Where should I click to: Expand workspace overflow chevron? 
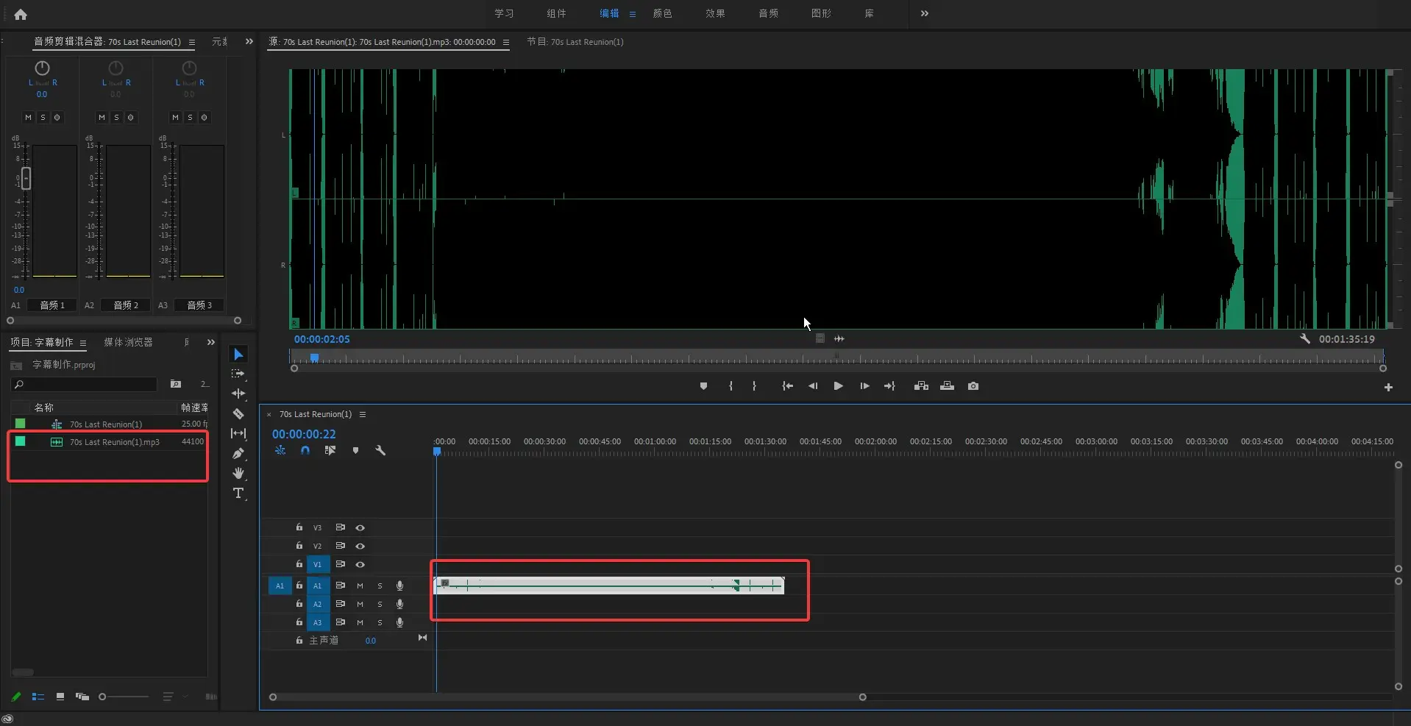[x=925, y=13]
